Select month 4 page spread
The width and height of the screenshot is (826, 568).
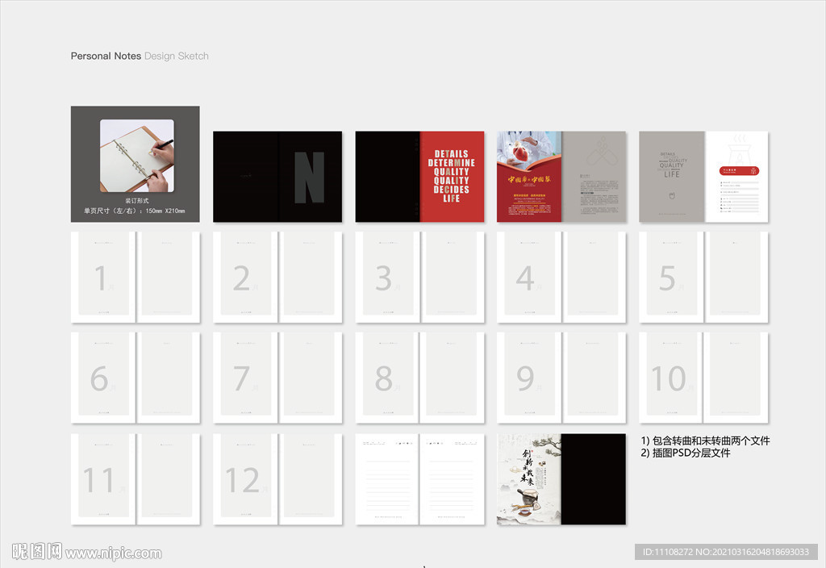pos(561,278)
